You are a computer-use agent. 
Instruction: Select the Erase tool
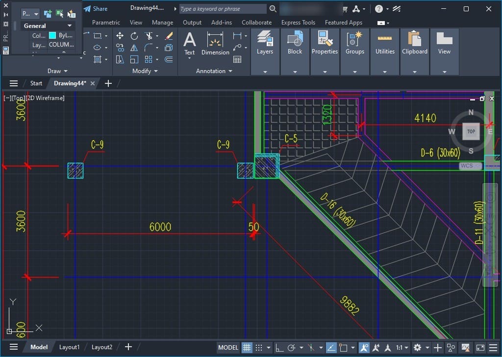point(169,36)
